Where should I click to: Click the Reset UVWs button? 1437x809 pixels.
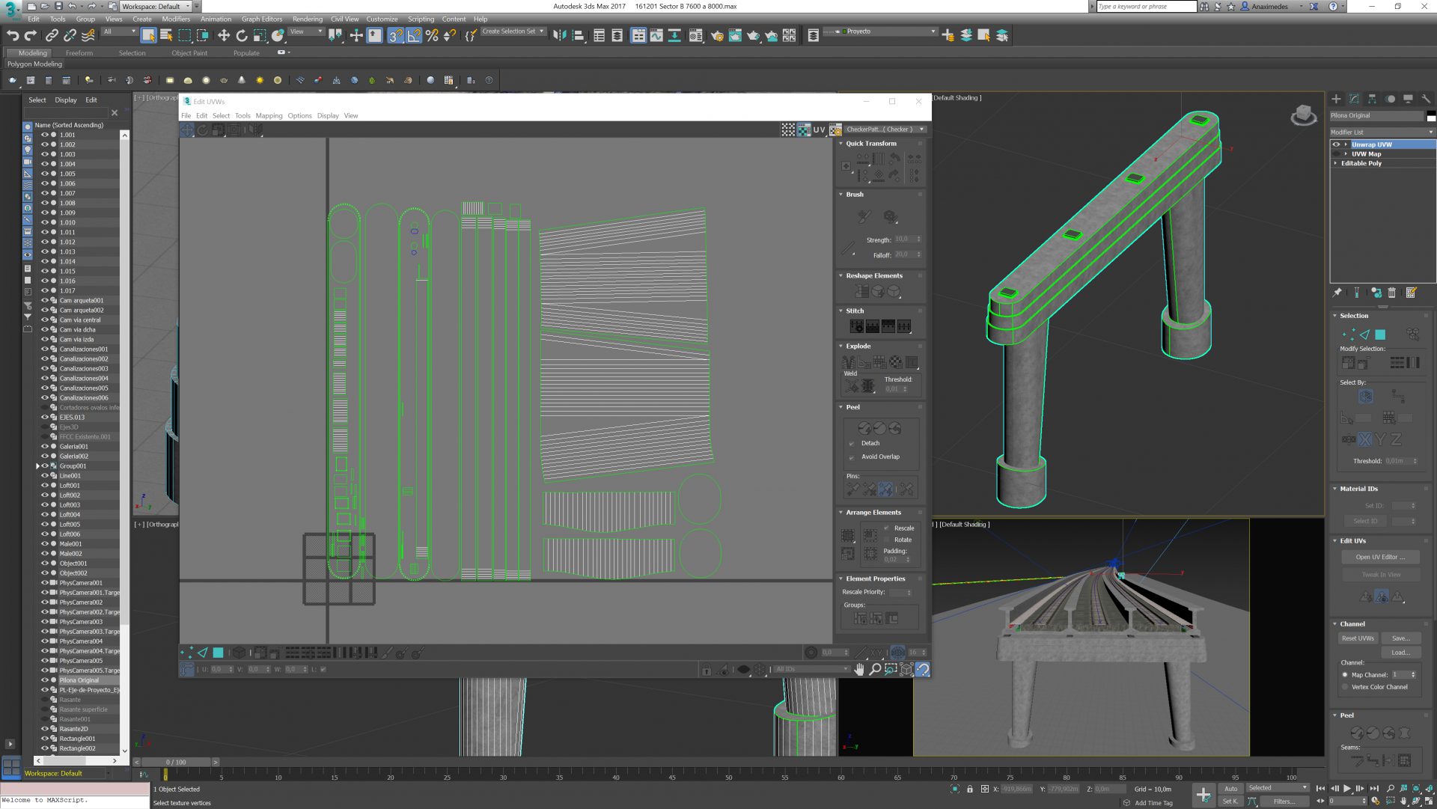(1358, 638)
